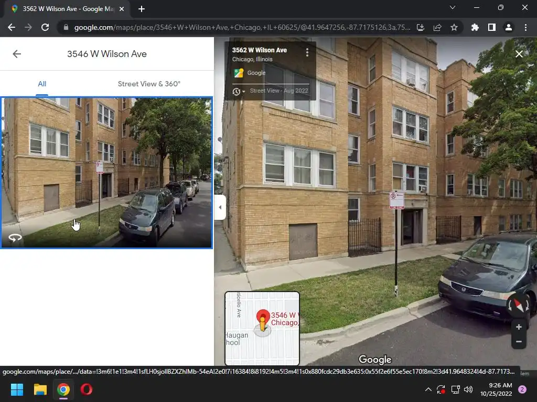Screen dimensions: 537x402
Task: Open the Chrome extensions puzzle icon
Action: pos(475,27)
